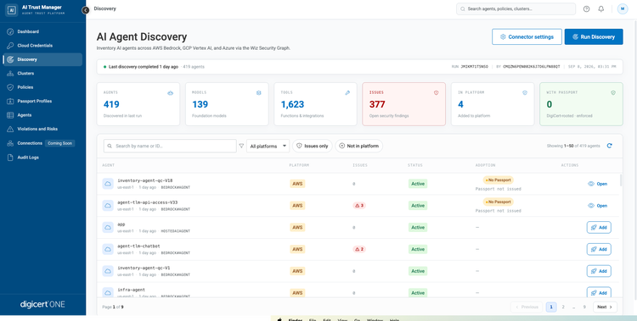Click the agents table vertical scrollbar

620,180
